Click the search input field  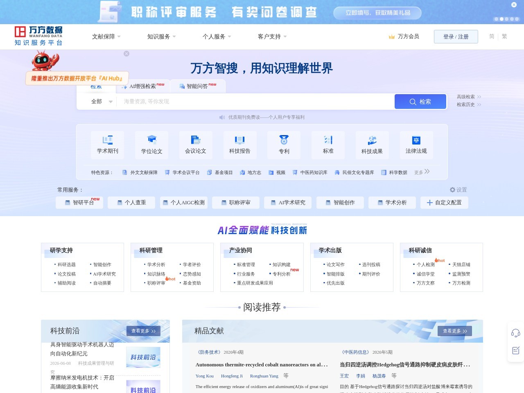click(256, 102)
